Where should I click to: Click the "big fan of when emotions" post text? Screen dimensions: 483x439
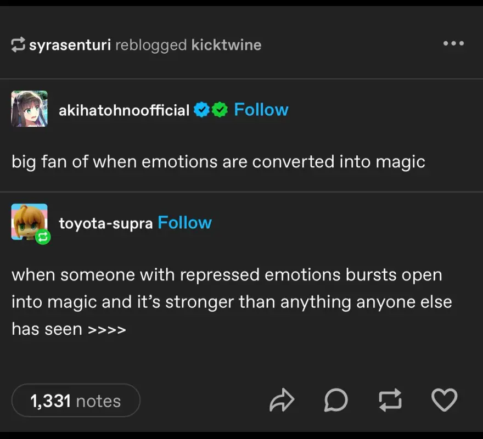218,162
